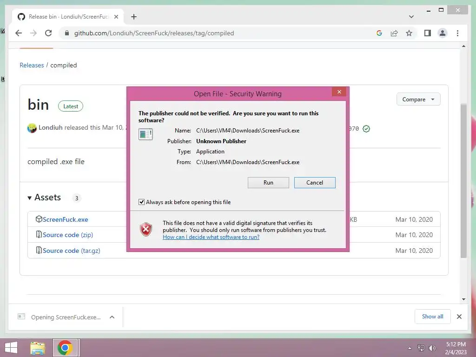476x357 pixels.
Task: Click Cancel in the Security Warning dialog
Action: click(x=315, y=183)
